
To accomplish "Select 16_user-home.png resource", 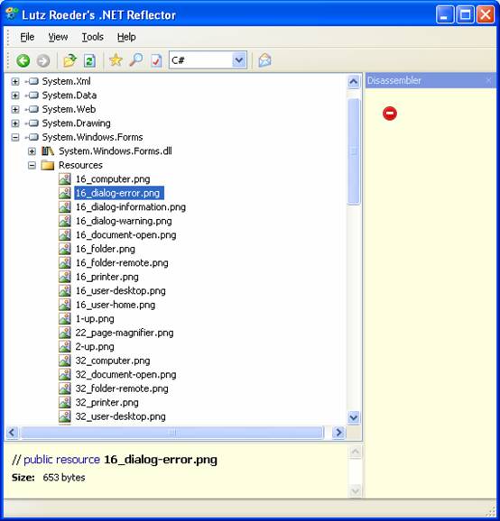I will point(116,305).
